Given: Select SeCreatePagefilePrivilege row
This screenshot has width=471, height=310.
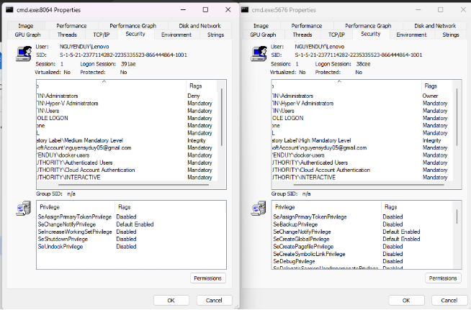Looking at the screenshot, I should click(362, 247).
